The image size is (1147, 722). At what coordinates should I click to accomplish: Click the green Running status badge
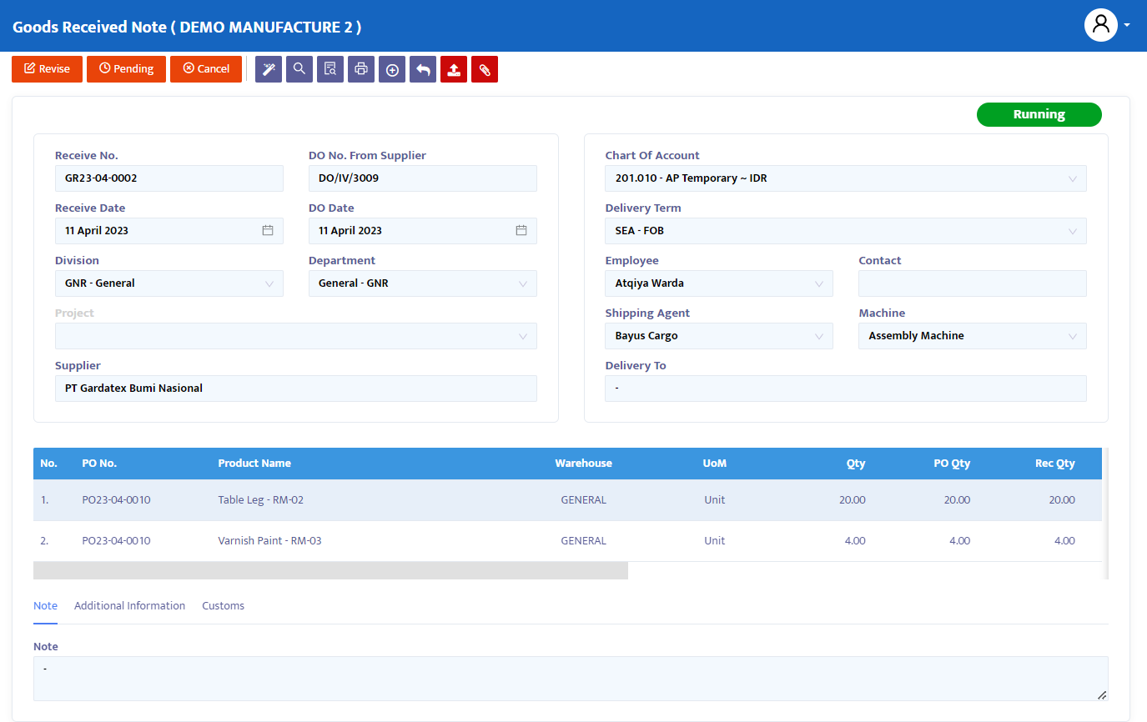coord(1039,115)
